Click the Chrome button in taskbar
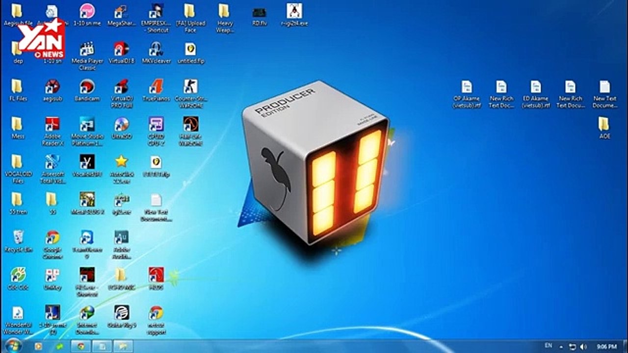The height and width of the screenshot is (353, 628). pos(80,346)
